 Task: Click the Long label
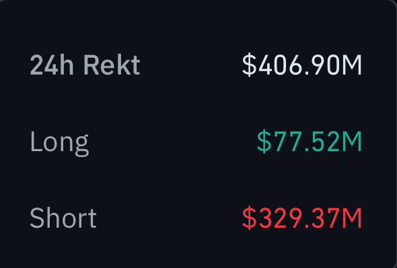point(59,144)
